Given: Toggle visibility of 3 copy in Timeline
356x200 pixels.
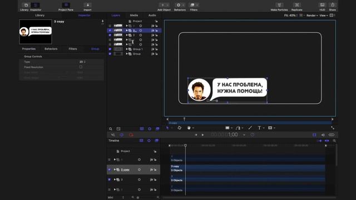Looking at the screenshot, I should [x=109, y=169].
